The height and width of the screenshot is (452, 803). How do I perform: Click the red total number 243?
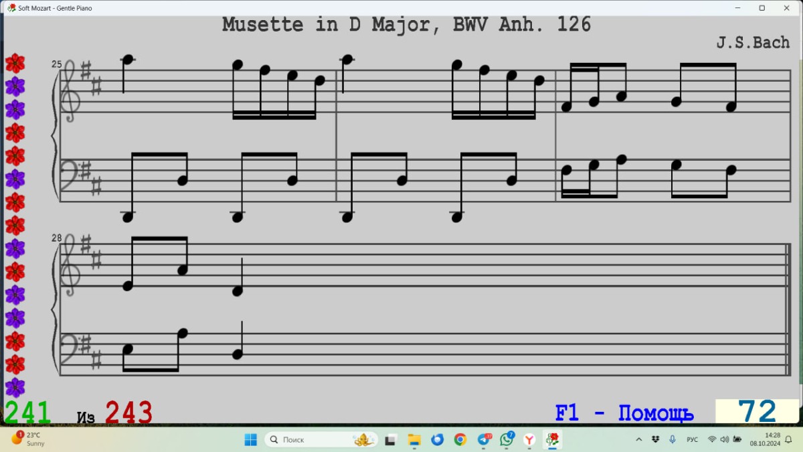click(x=128, y=413)
